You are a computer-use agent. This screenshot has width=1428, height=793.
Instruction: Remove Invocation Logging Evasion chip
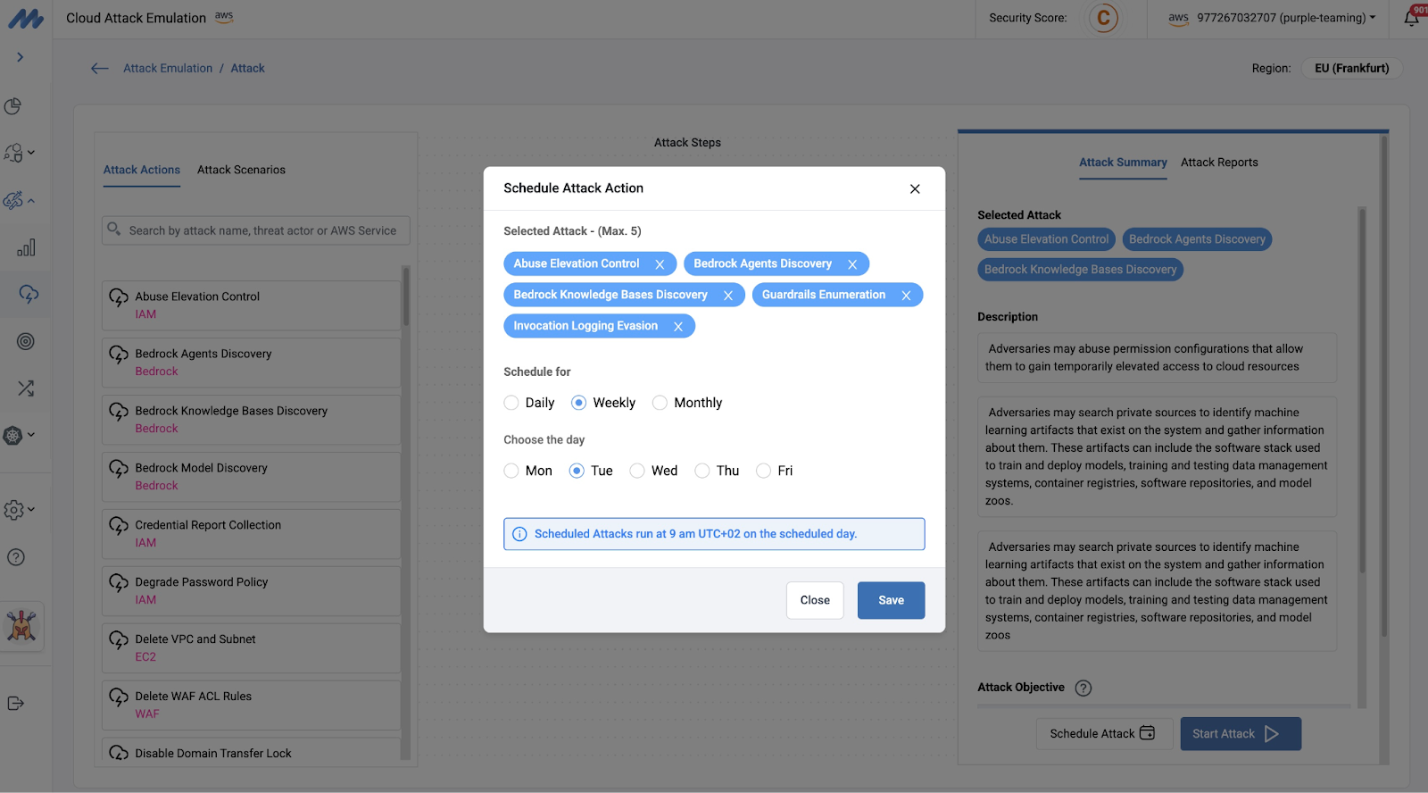tap(678, 327)
